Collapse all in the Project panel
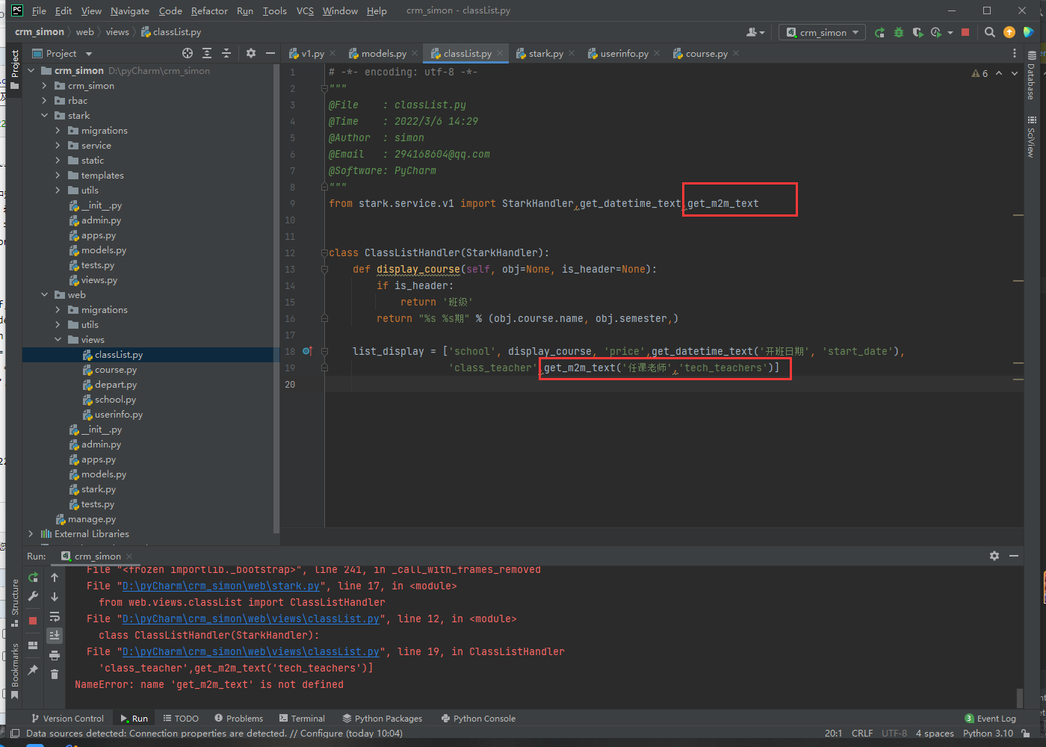 point(226,53)
